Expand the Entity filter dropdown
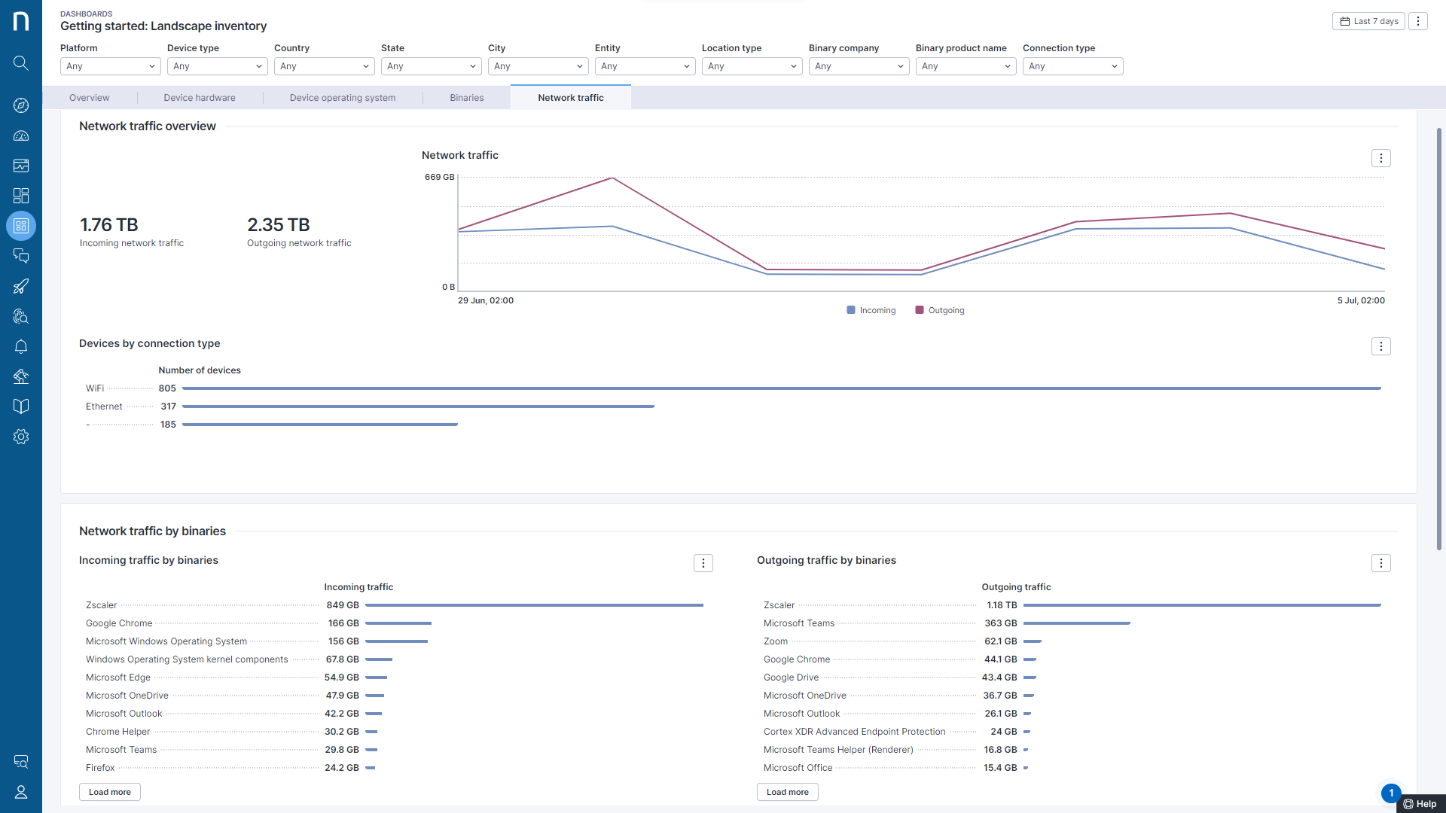This screenshot has width=1446, height=813. [x=645, y=66]
